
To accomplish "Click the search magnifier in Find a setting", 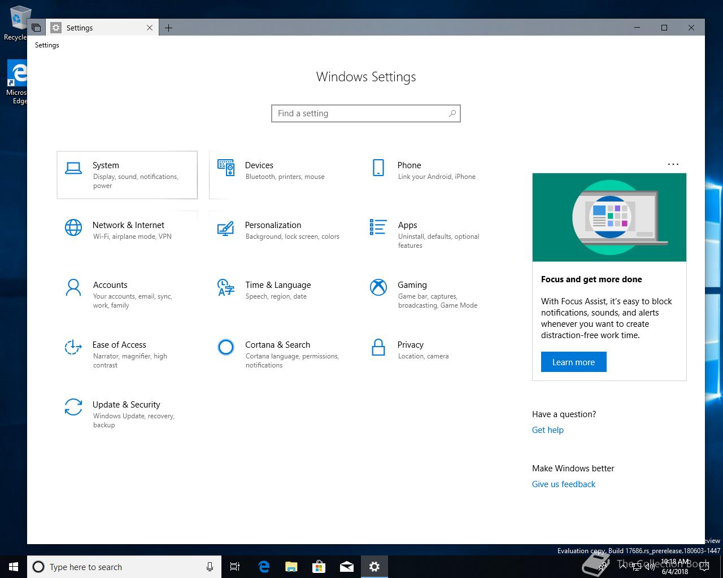I will click(x=452, y=113).
